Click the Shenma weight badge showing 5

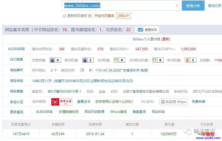click(190, 60)
